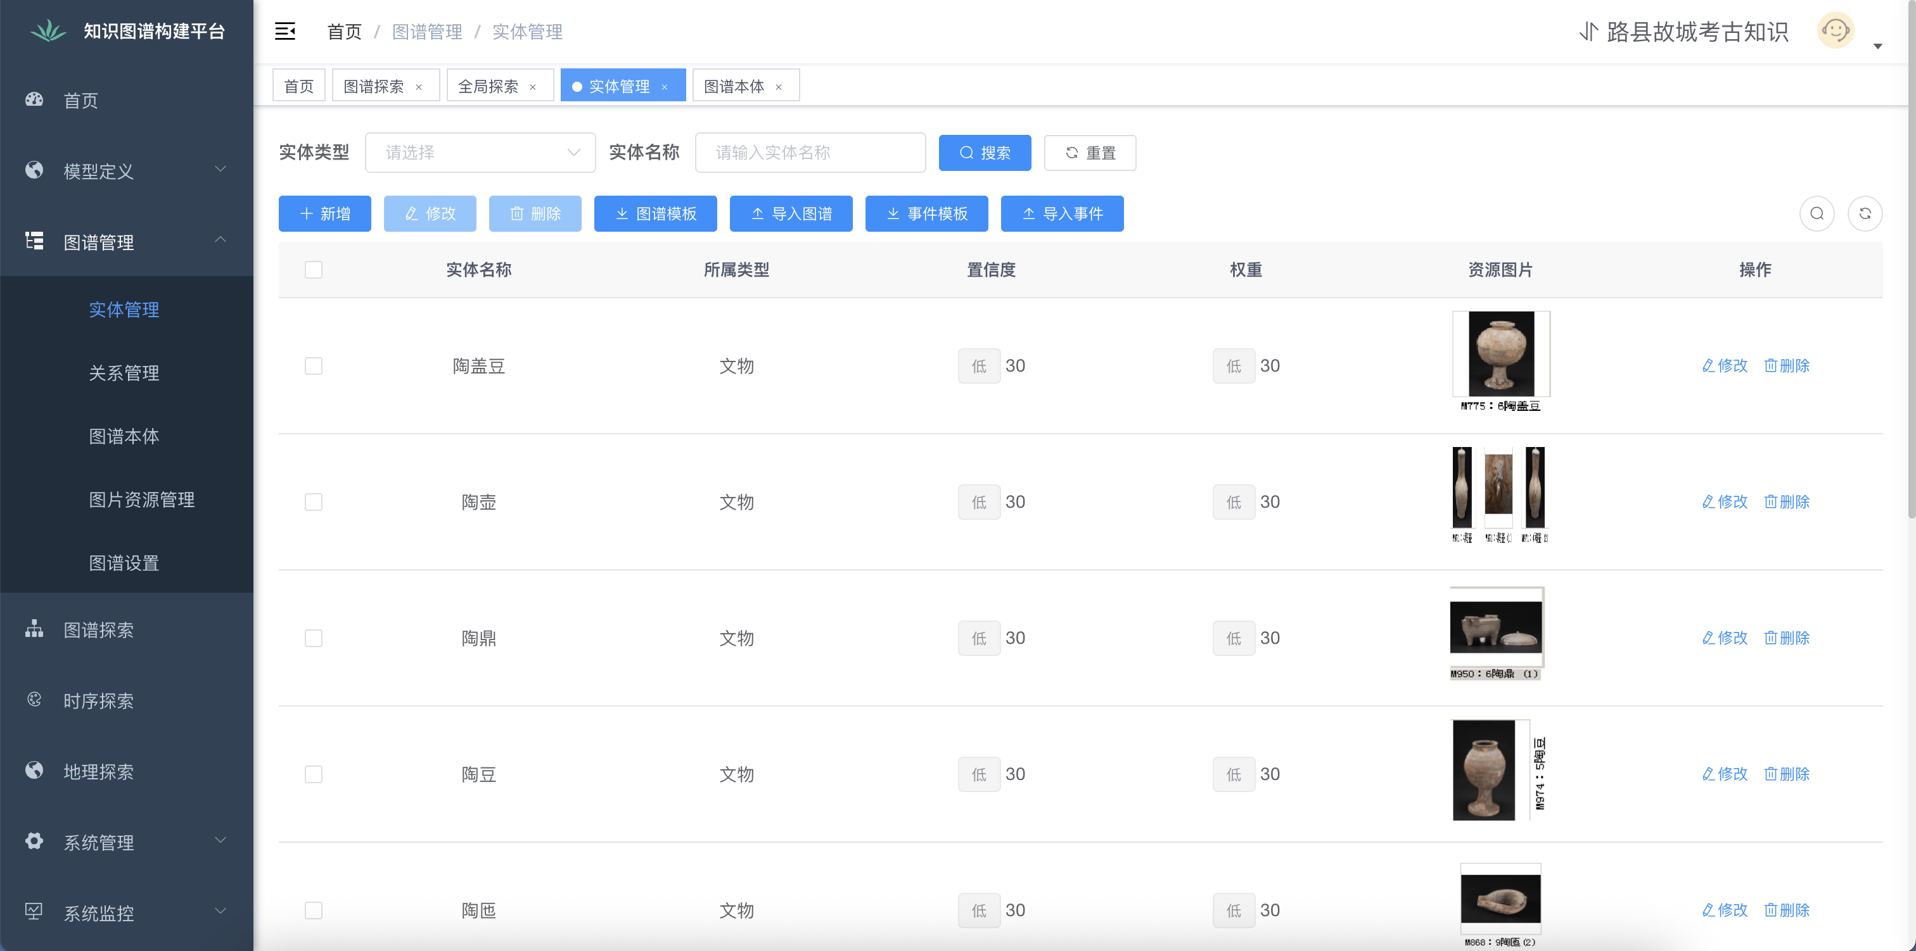This screenshot has height=951, width=1916.
Task: Click the round refresh table icon
Action: point(1865,214)
